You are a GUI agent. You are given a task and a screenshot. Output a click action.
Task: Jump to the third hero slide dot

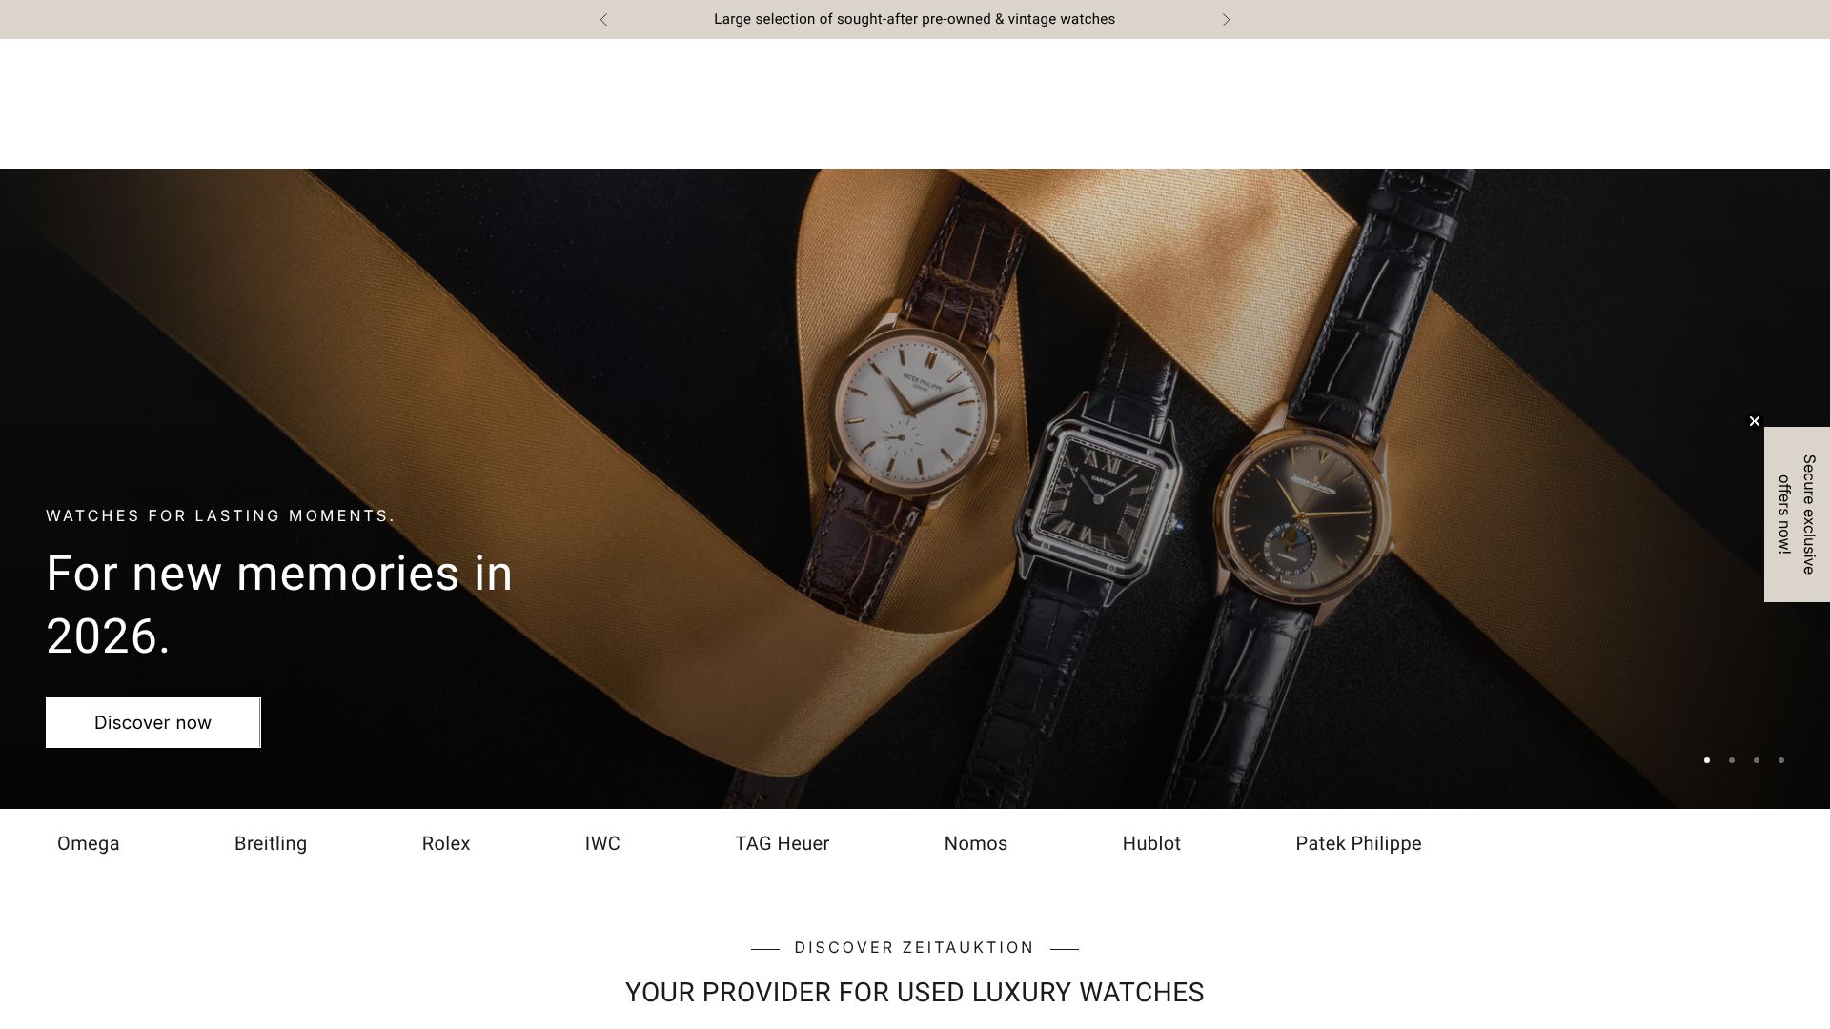point(1757,760)
